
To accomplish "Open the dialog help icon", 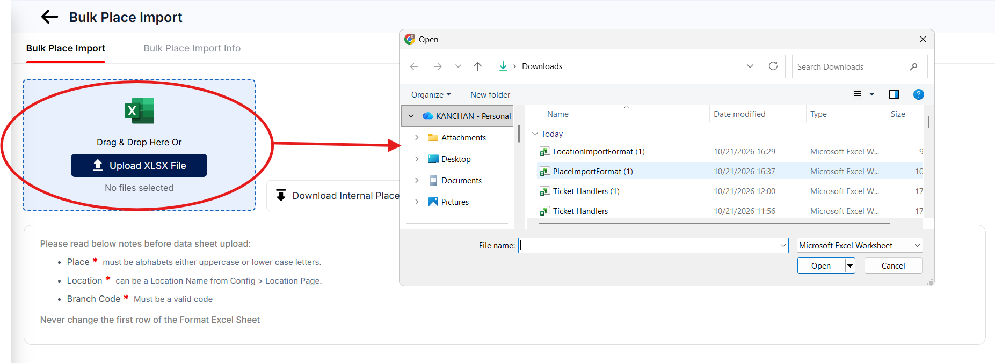I will (919, 94).
